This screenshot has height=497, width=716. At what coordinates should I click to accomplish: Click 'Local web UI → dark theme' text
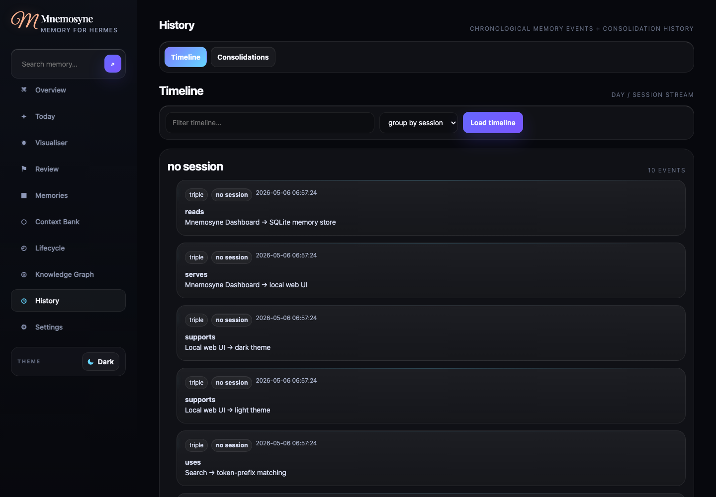[228, 347]
